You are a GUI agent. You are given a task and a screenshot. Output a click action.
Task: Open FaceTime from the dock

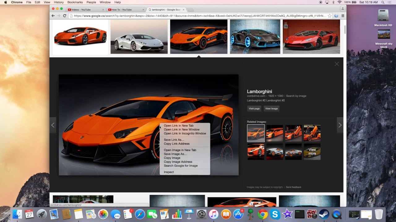point(152,214)
